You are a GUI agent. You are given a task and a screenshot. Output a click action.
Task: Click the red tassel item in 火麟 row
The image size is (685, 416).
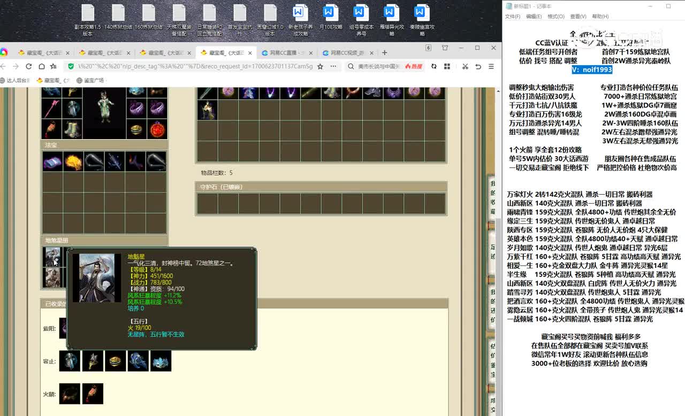pyautogui.click(x=93, y=394)
